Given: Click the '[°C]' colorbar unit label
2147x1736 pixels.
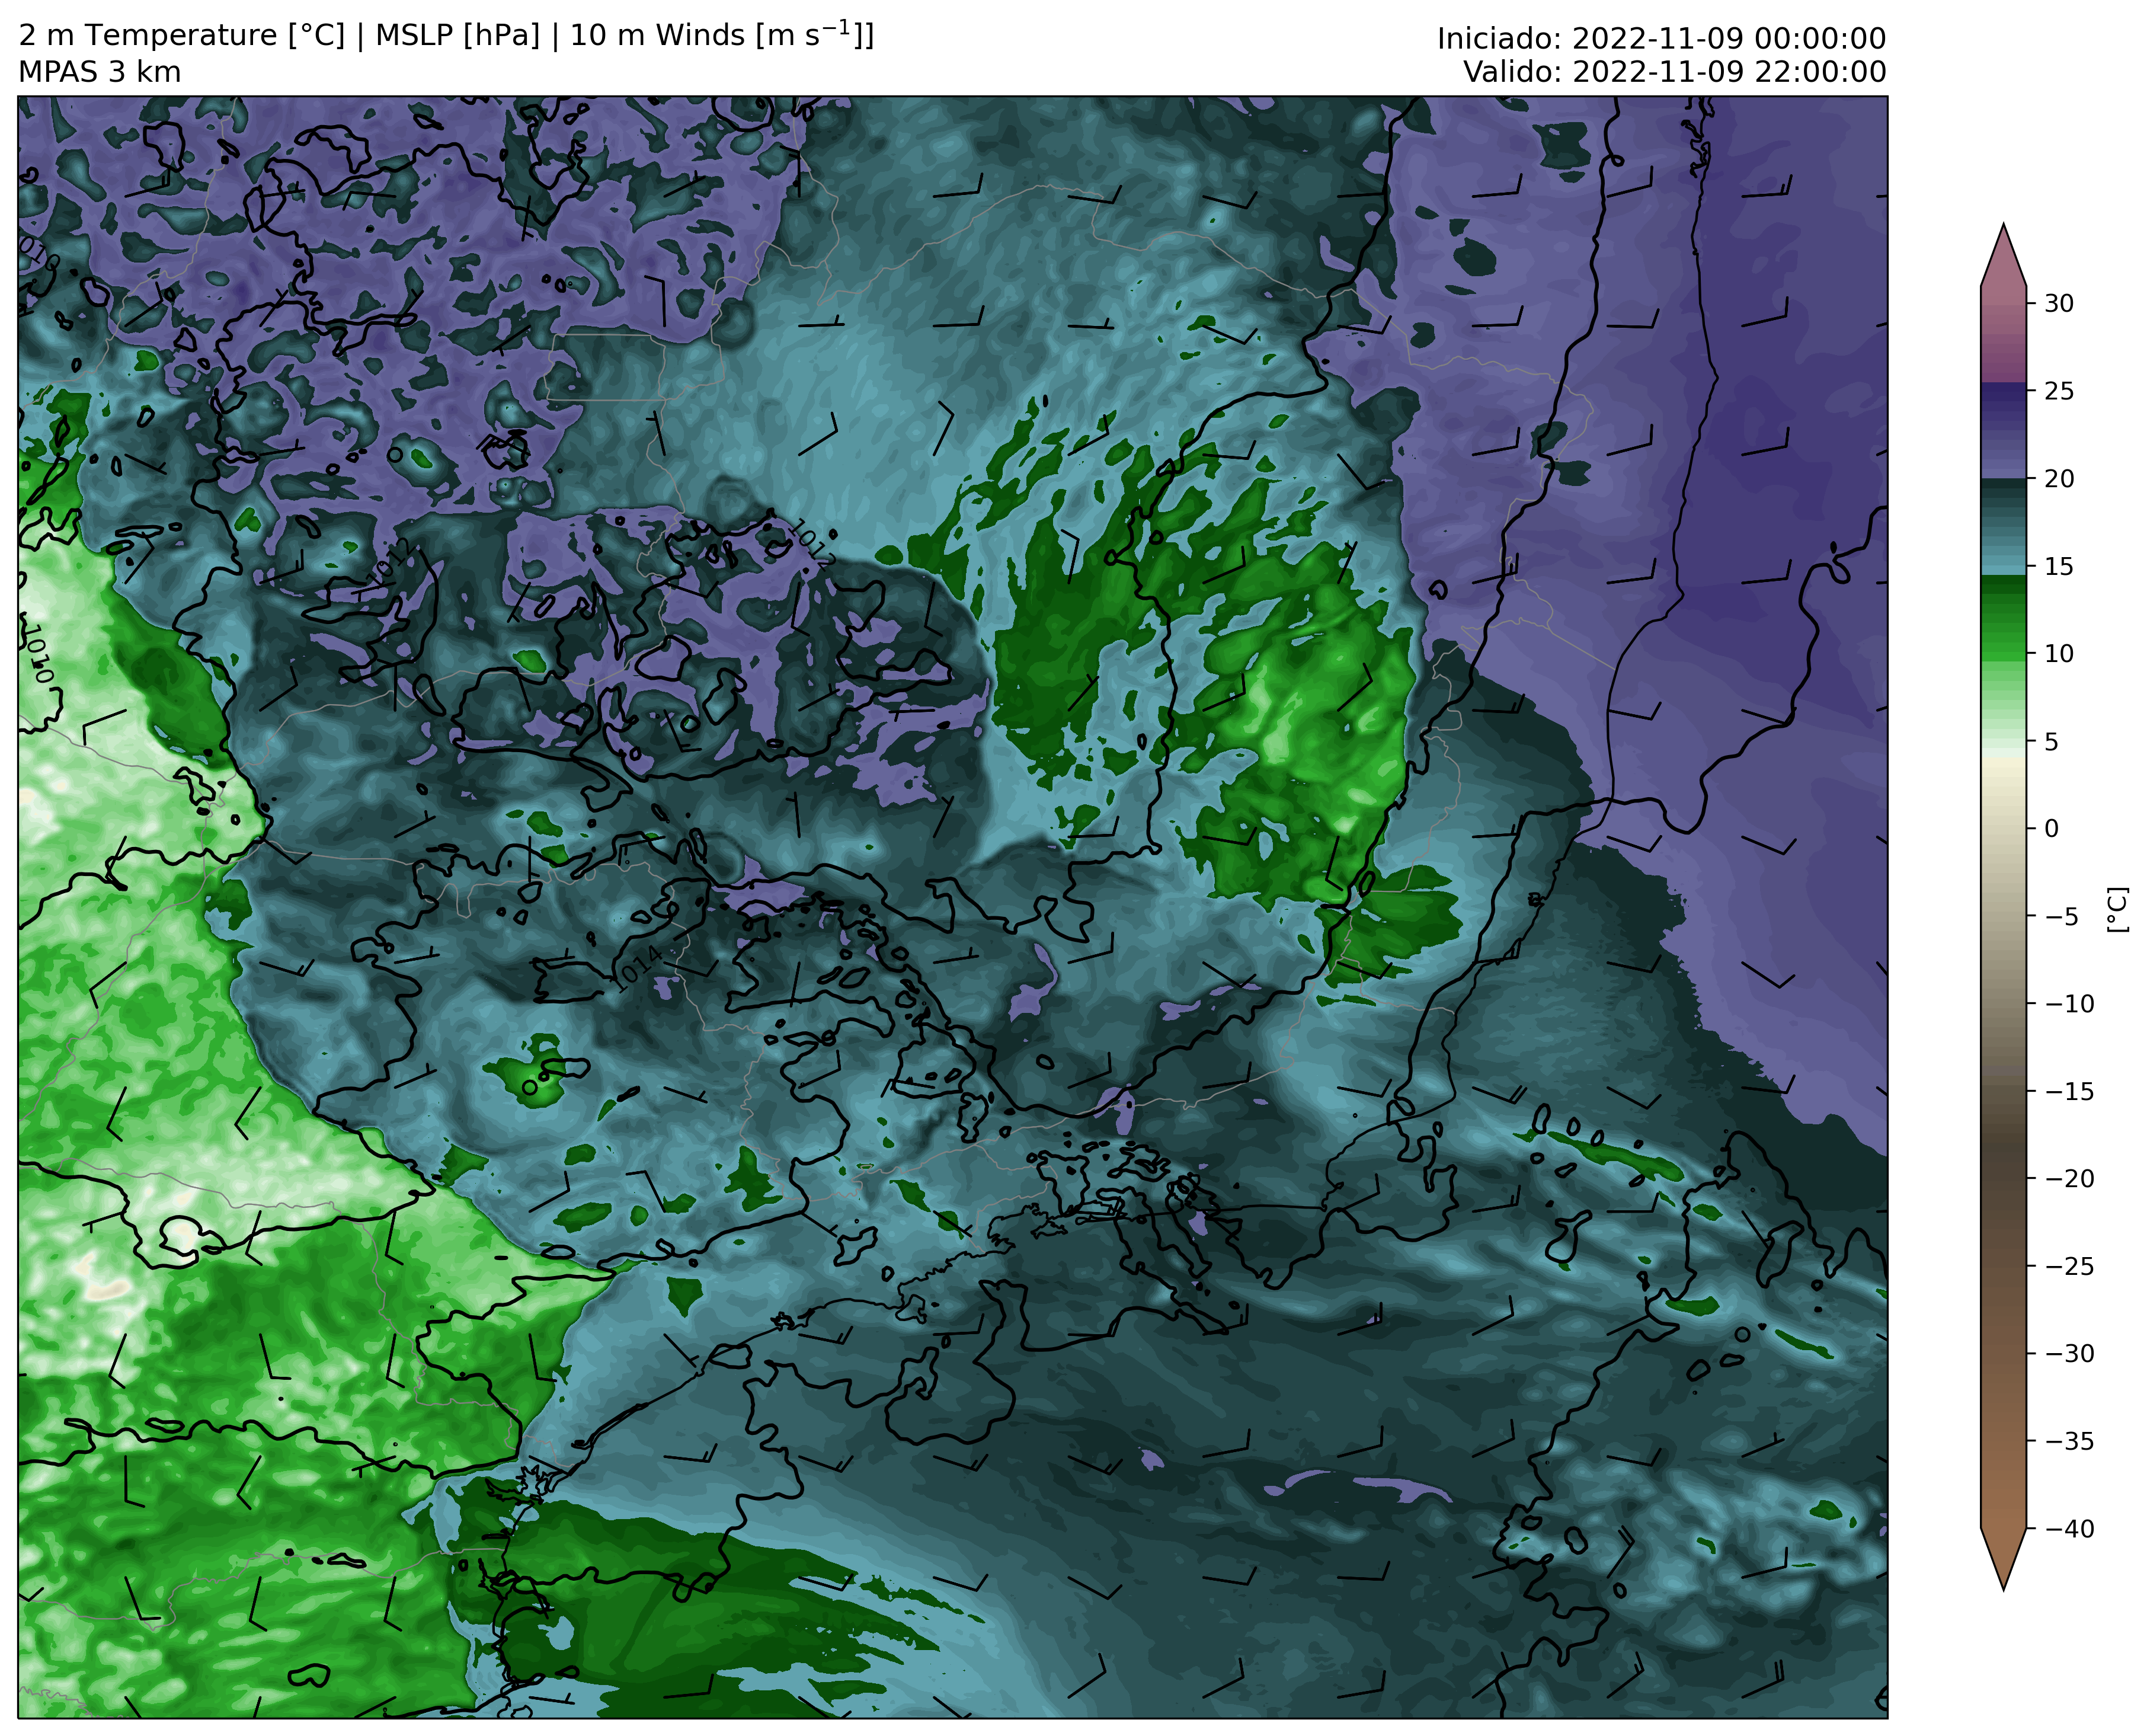Looking at the screenshot, I should (x=2117, y=910).
